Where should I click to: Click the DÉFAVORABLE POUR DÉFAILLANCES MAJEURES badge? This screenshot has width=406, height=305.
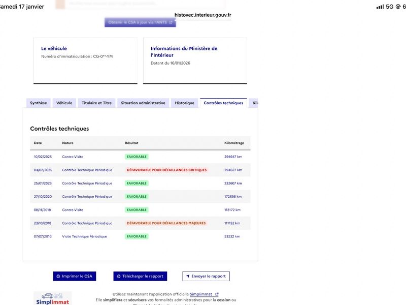point(166,223)
